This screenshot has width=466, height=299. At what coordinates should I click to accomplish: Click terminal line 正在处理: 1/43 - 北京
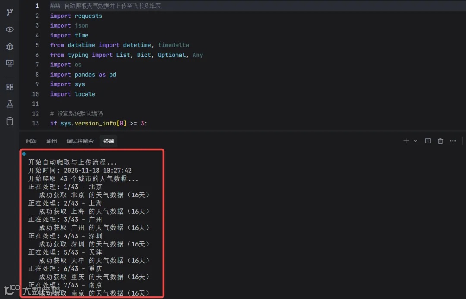[65, 187]
